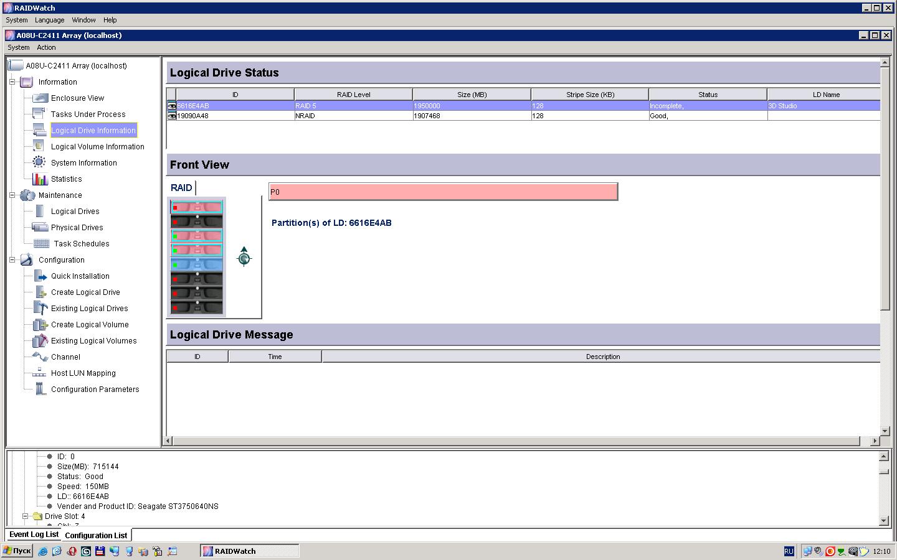Click the Task Schedules calendar icon
The height and width of the screenshot is (560, 897).
[41, 244]
